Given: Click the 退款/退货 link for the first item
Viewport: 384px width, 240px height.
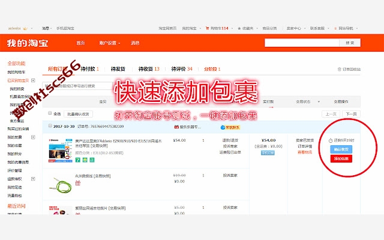Looking at the screenshot, I should tap(230, 140).
